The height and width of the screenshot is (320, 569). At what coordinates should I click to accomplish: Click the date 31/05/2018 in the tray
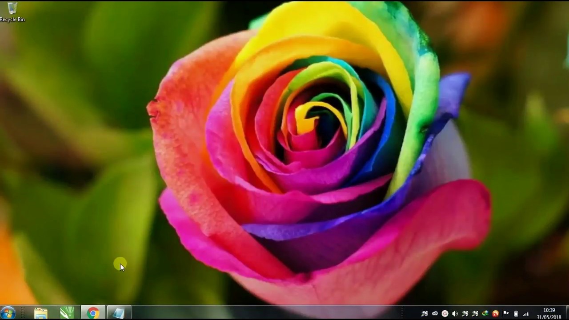(x=549, y=317)
